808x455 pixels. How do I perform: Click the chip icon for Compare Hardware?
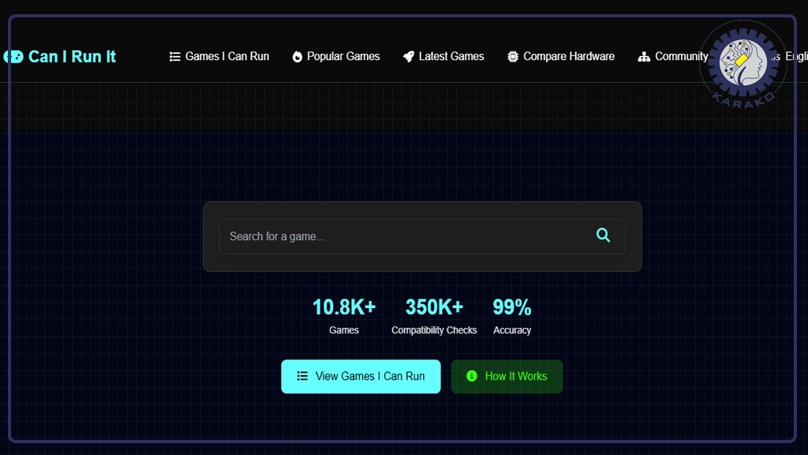coord(513,57)
